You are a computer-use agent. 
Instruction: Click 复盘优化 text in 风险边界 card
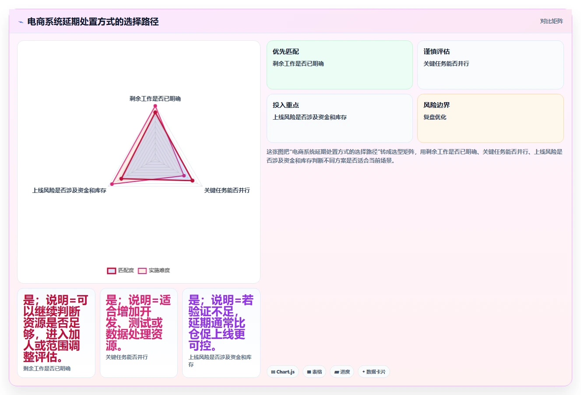(x=435, y=117)
